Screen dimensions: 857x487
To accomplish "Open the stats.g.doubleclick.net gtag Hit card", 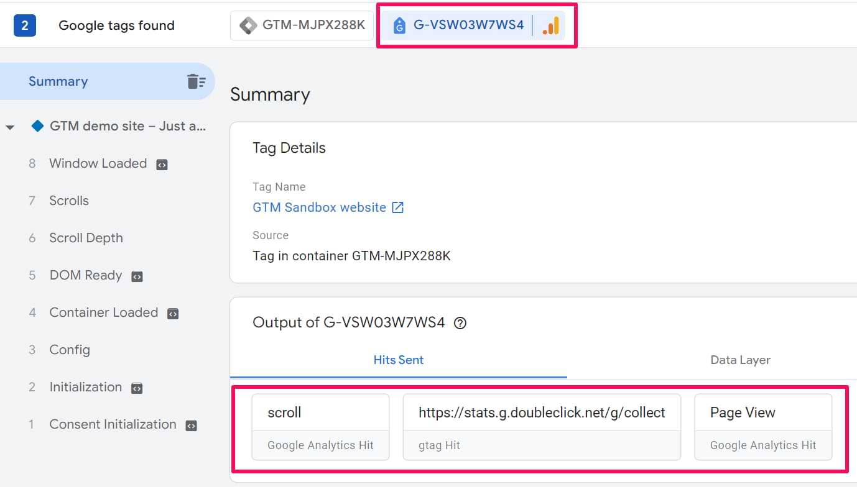I will [x=542, y=427].
